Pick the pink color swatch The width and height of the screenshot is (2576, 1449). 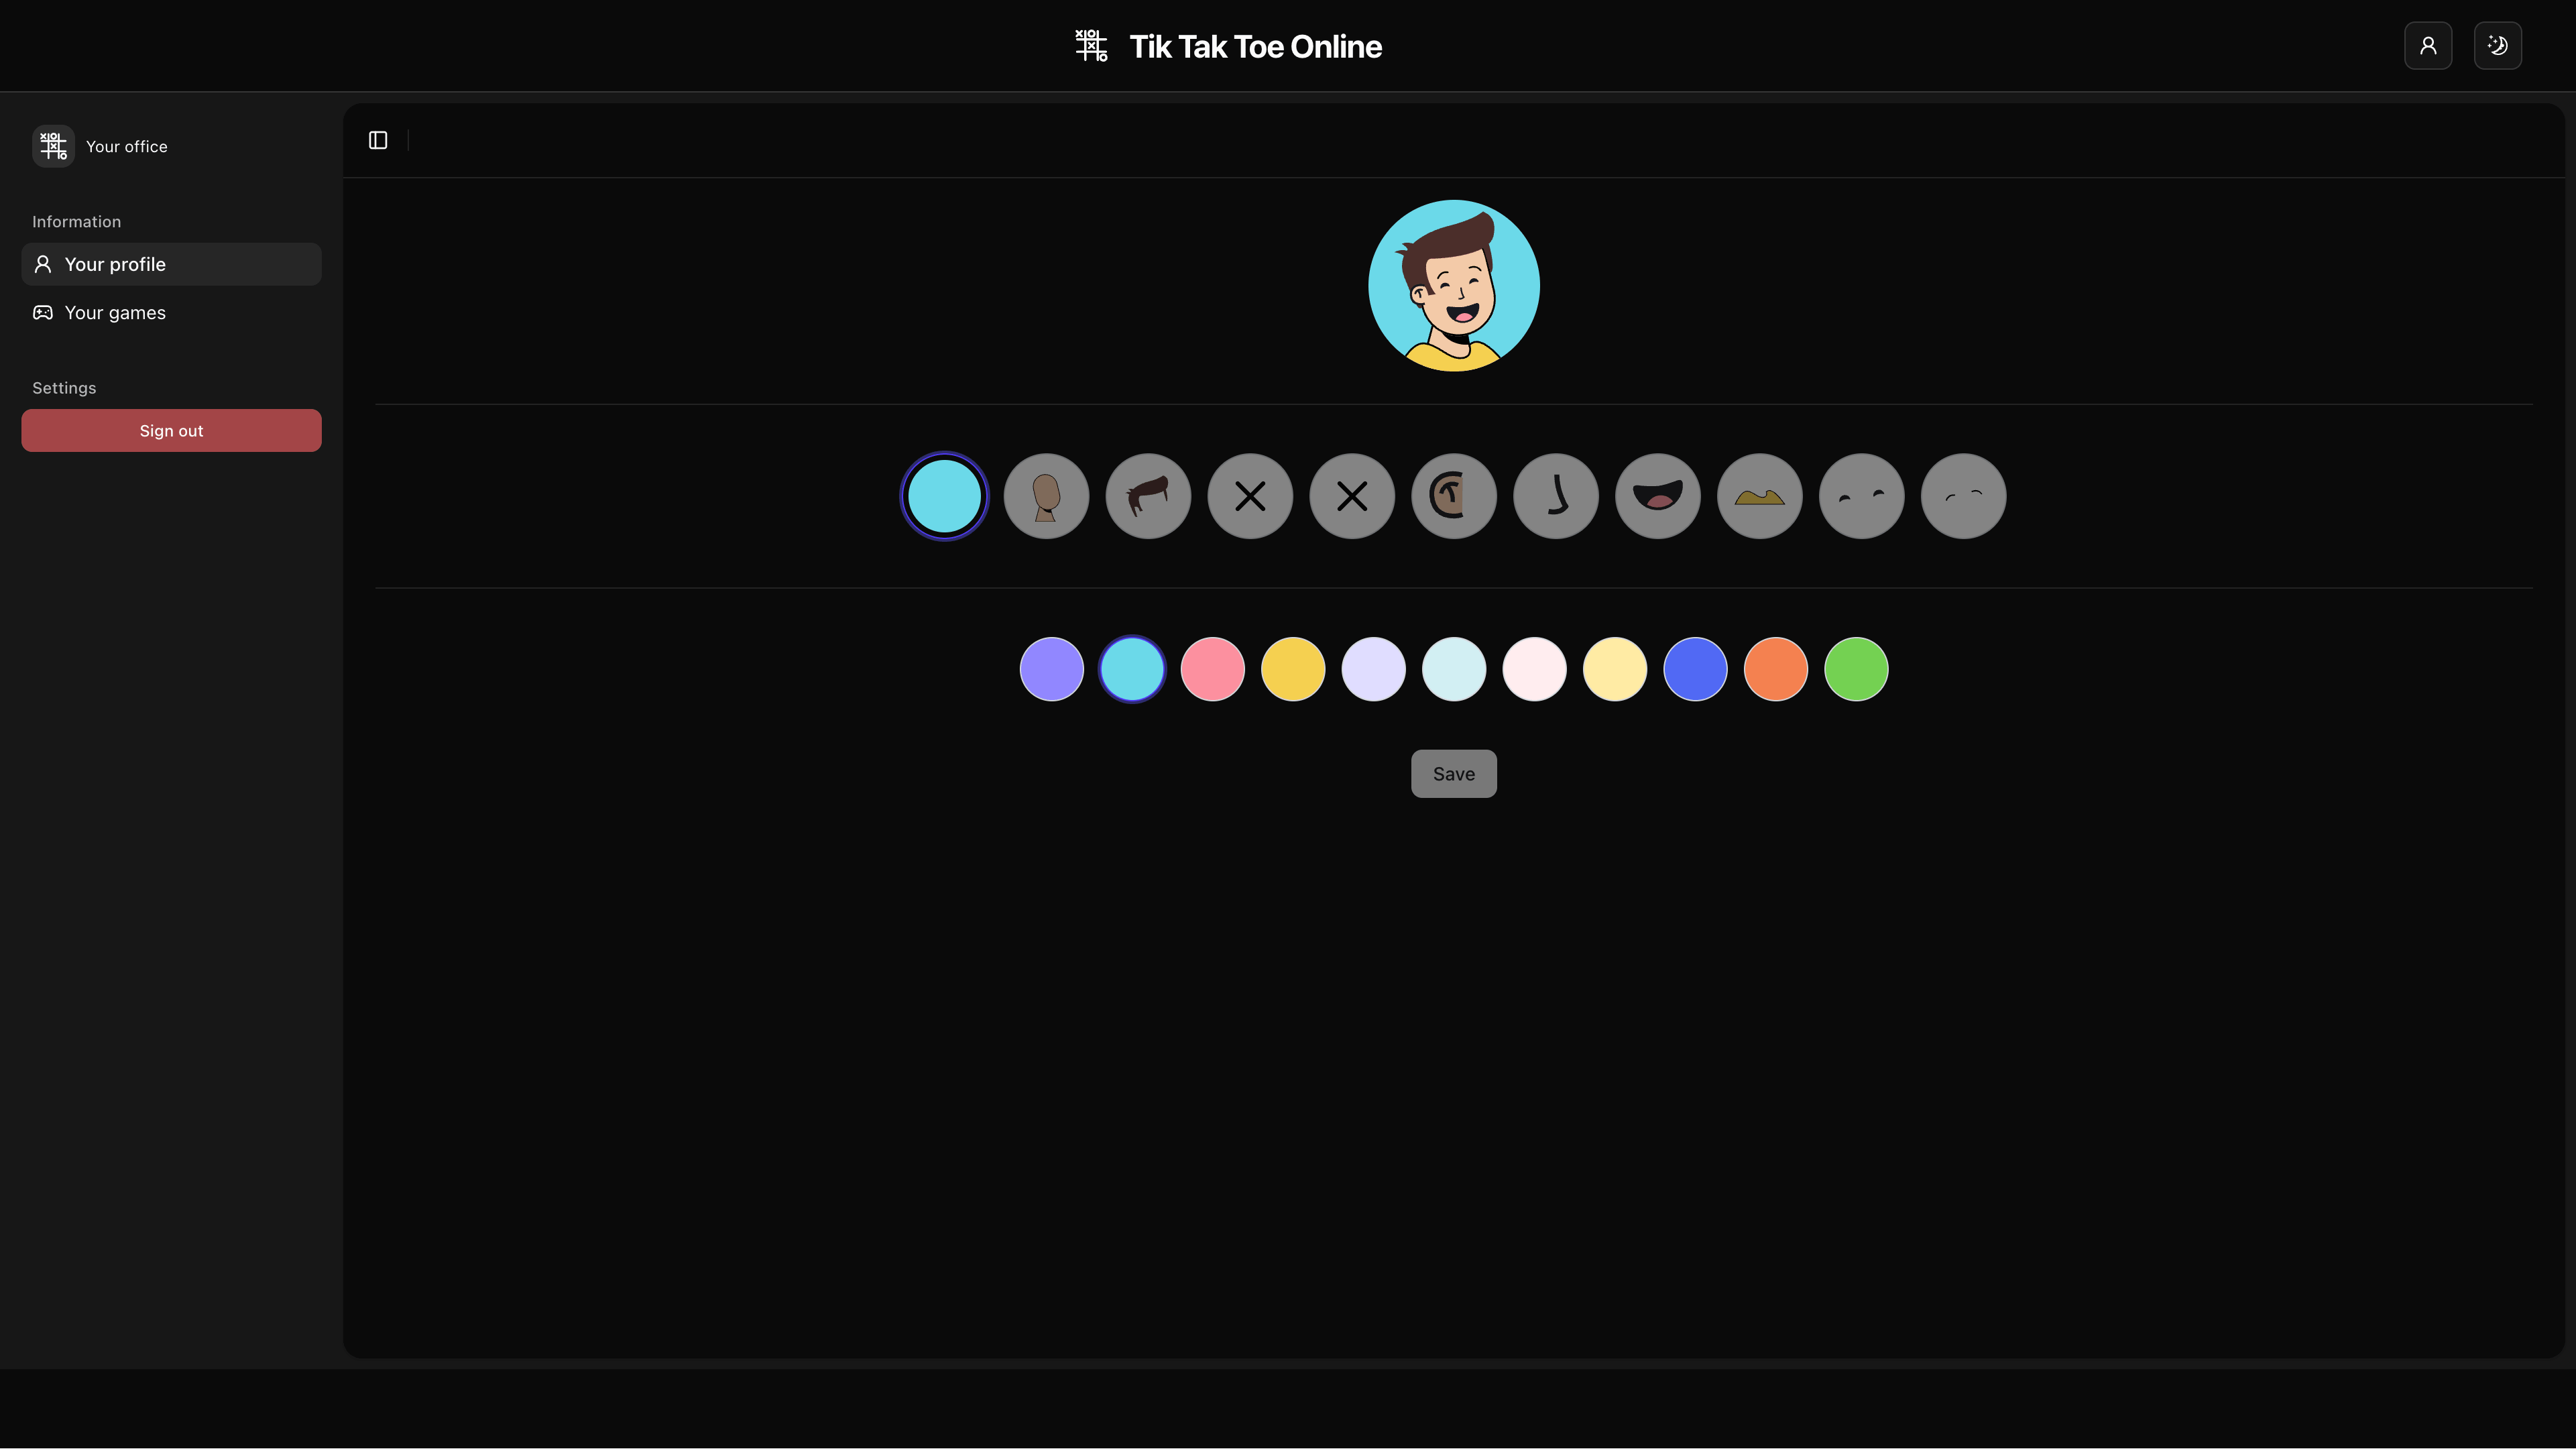tap(1212, 668)
